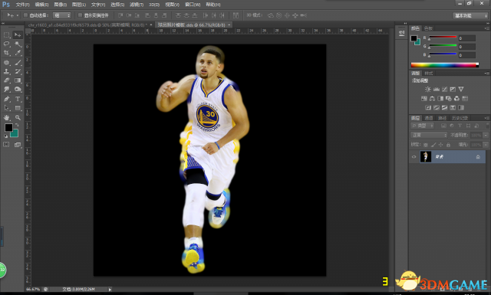
Task: Toggle lock position
Action: 441,145
